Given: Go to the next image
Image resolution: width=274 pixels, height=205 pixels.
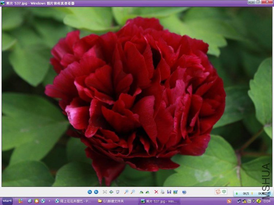Looking at the screenshot, I should (96, 192).
